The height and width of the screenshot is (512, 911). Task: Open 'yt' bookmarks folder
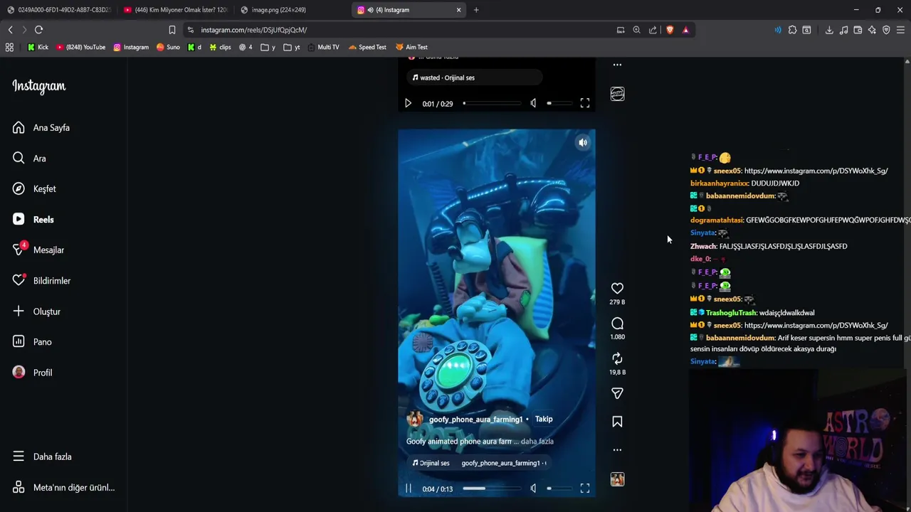pos(292,47)
